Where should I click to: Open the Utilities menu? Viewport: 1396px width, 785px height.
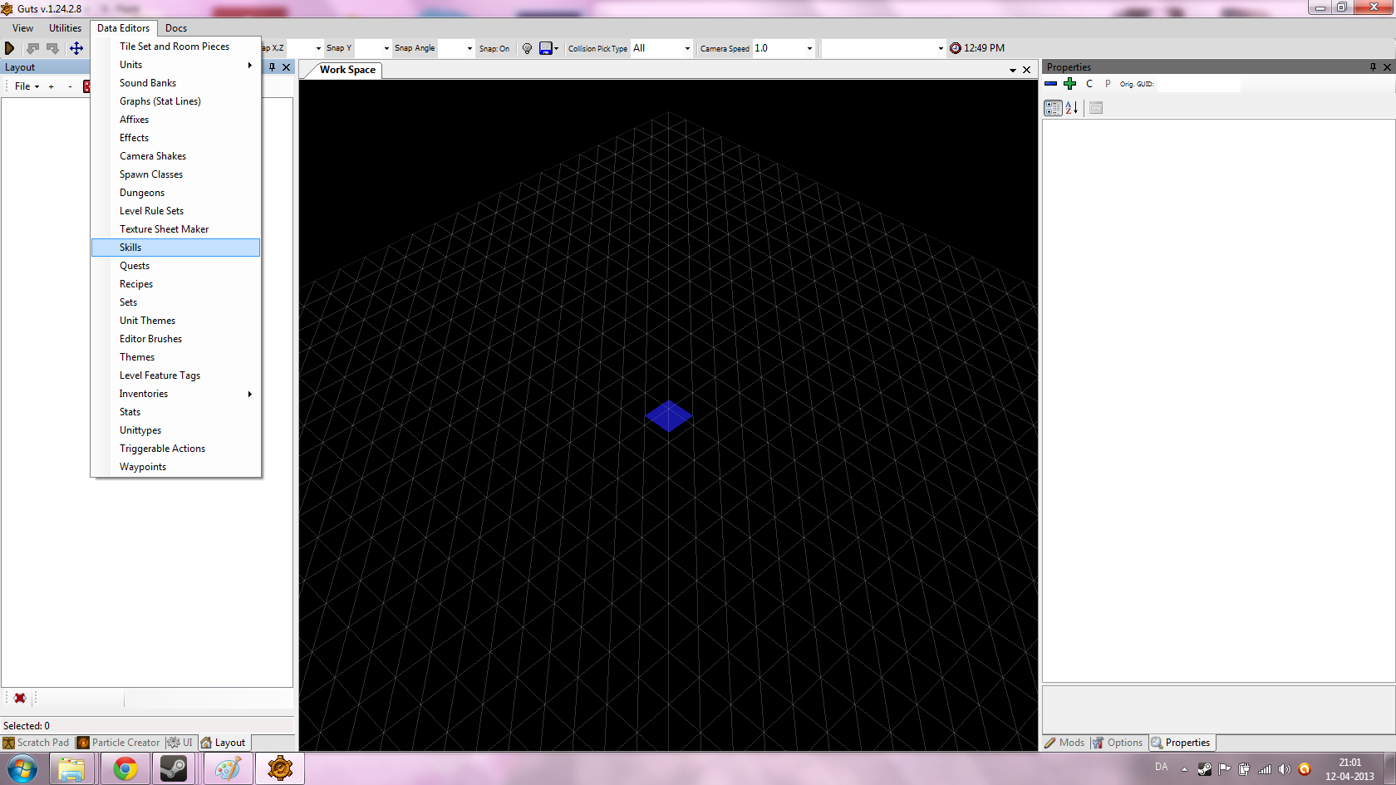[x=66, y=28]
